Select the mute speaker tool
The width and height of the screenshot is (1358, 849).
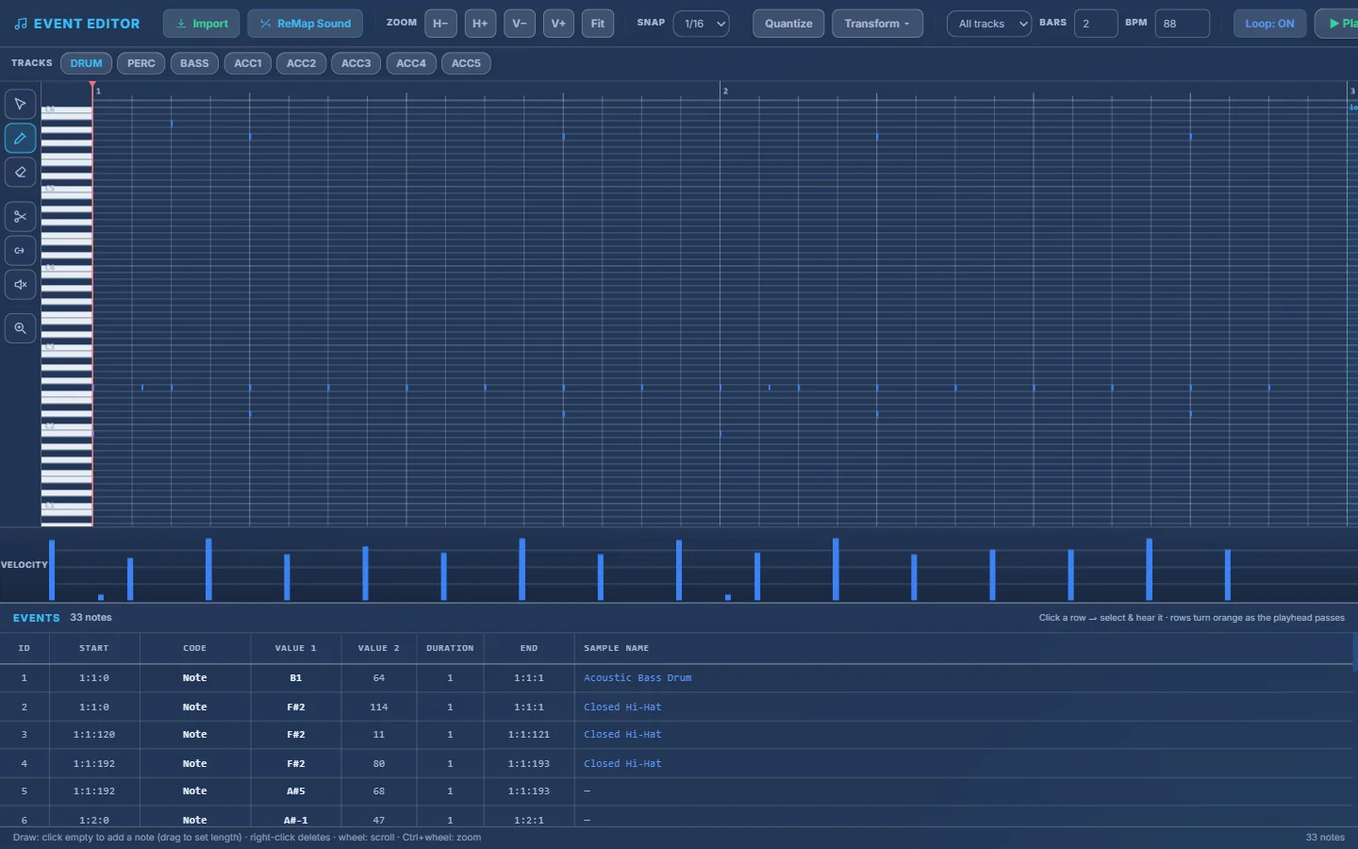pyautogui.click(x=20, y=285)
